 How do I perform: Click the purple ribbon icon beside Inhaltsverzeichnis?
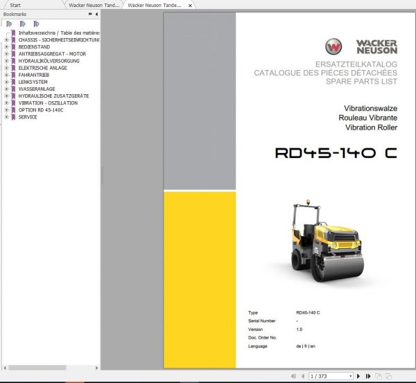(x=13, y=33)
